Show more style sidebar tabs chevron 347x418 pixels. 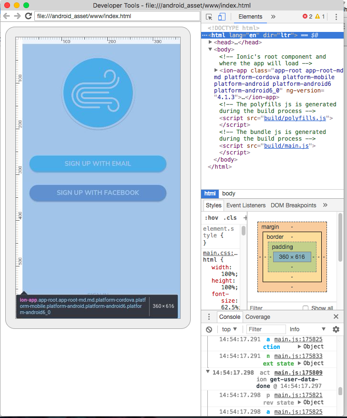pos(325,205)
